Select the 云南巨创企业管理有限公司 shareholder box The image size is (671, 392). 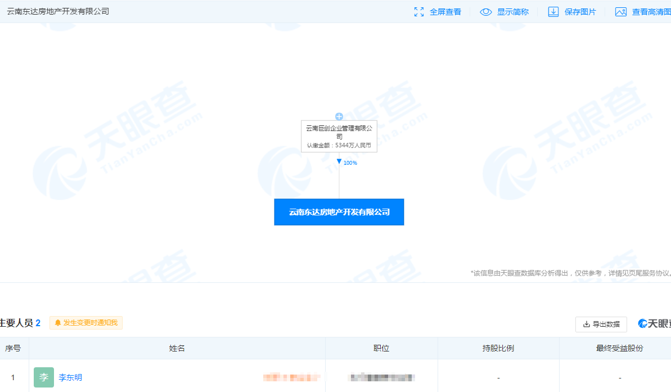pos(339,137)
